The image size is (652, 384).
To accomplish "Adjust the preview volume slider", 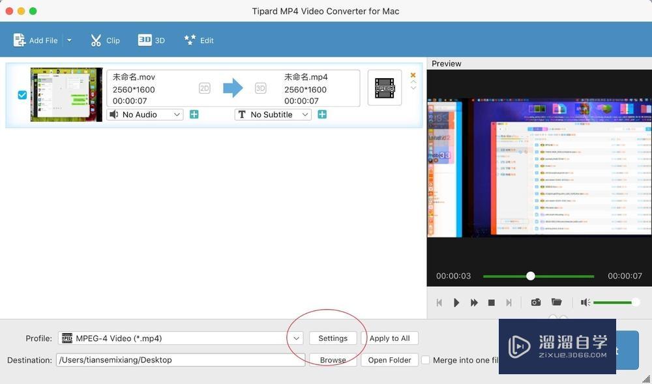I will coord(616,303).
